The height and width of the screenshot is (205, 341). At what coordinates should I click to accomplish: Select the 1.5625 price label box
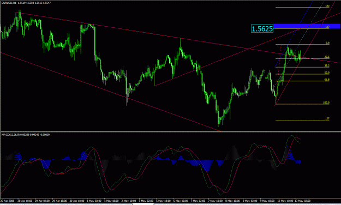262,29
